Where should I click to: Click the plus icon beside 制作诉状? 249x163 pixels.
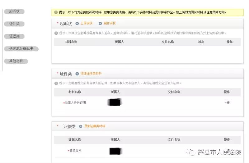[100, 24]
